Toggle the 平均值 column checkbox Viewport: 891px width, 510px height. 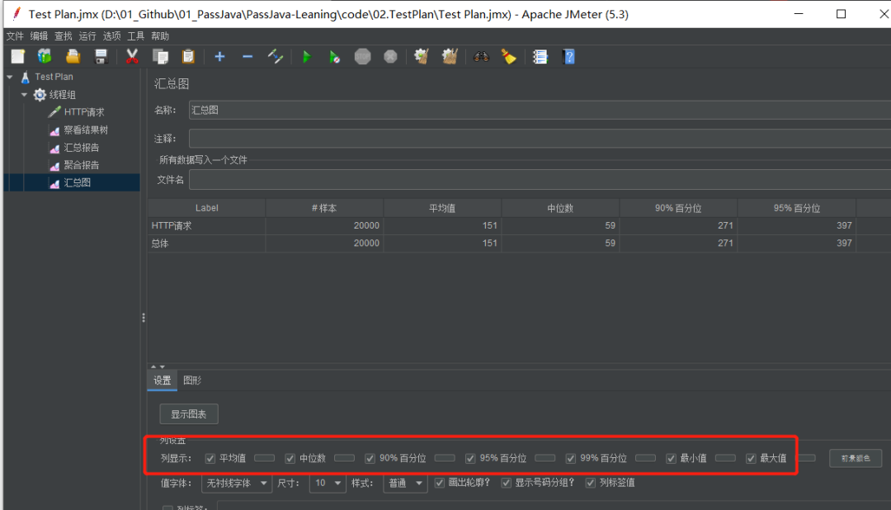click(210, 458)
